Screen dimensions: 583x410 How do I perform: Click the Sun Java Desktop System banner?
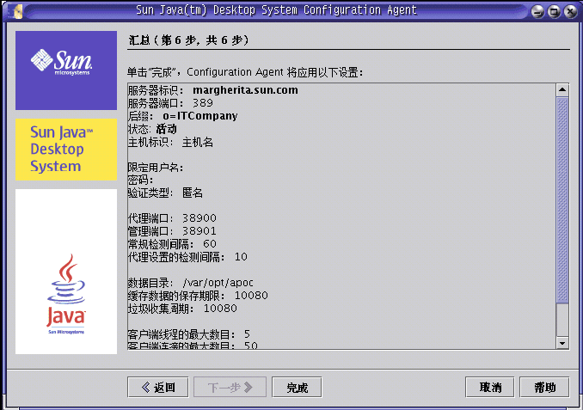coord(66,150)
